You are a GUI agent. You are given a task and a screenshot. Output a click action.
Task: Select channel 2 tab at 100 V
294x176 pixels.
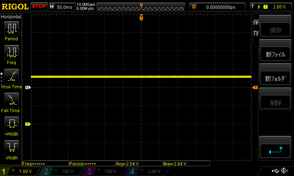(61, 171)
